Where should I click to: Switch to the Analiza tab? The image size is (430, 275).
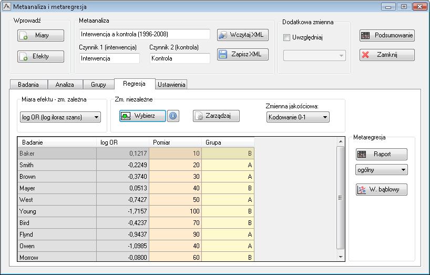65,85
